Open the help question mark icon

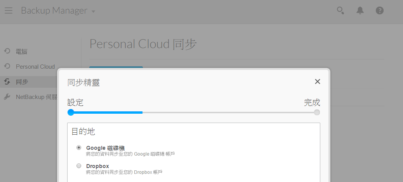point(380,10)
